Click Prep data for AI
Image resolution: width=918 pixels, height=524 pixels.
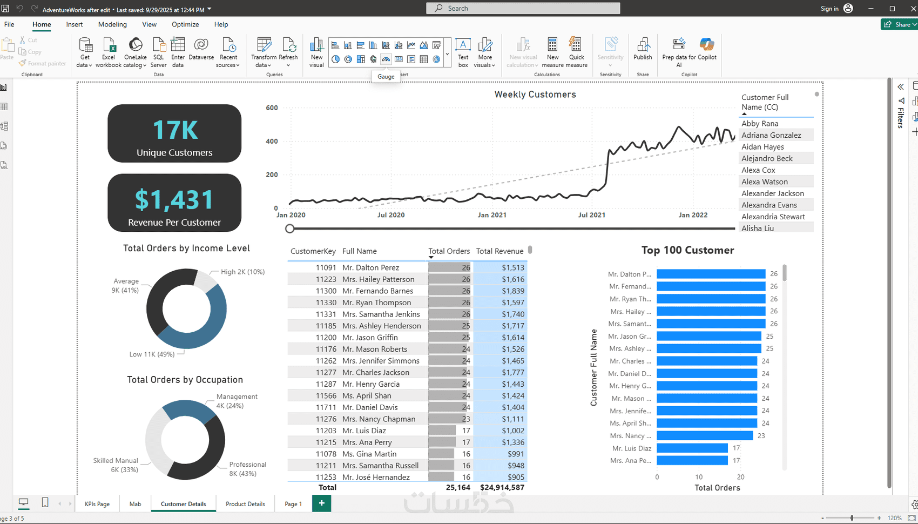pos(679,52)
